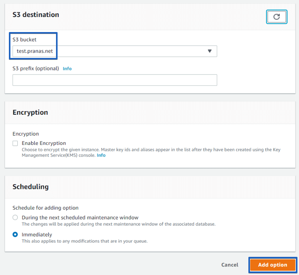Open the S3 bucket dropdown

click(114, 51)
